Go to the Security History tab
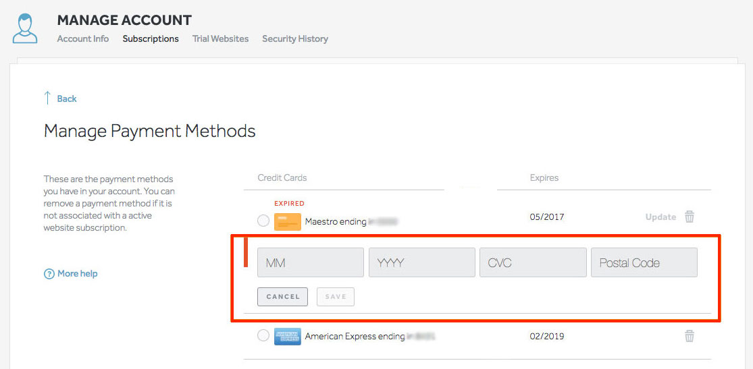Image resolution: width=753 pixels, height=369 pixels. click(295, 39)
